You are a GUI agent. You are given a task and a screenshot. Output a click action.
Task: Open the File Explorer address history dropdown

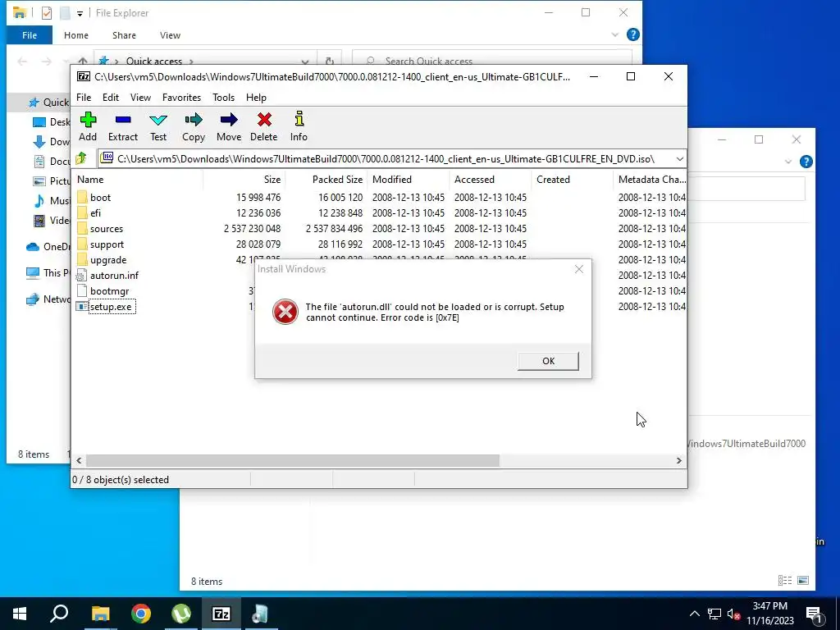pyautogui.click(x=305, y=61)
